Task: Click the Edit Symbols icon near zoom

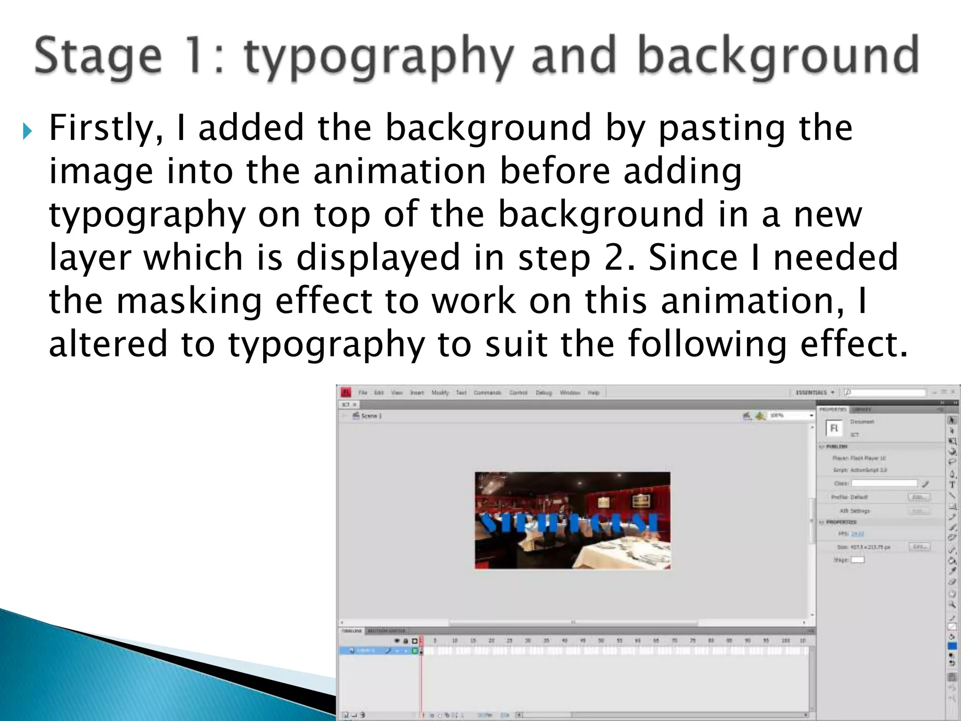Action: tap(760, 416)
